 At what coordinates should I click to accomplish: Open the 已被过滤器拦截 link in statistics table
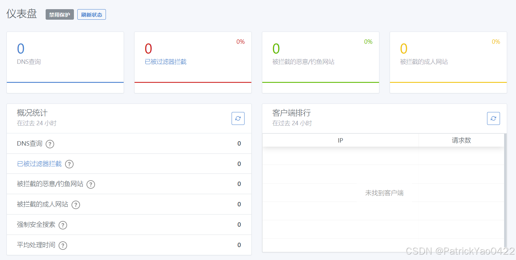tap(40, 164)
